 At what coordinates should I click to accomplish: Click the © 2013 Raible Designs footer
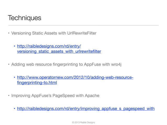coord(83,122)
